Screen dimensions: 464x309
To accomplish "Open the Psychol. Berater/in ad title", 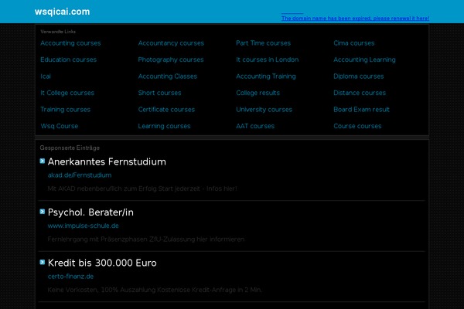I will point(90,212).
